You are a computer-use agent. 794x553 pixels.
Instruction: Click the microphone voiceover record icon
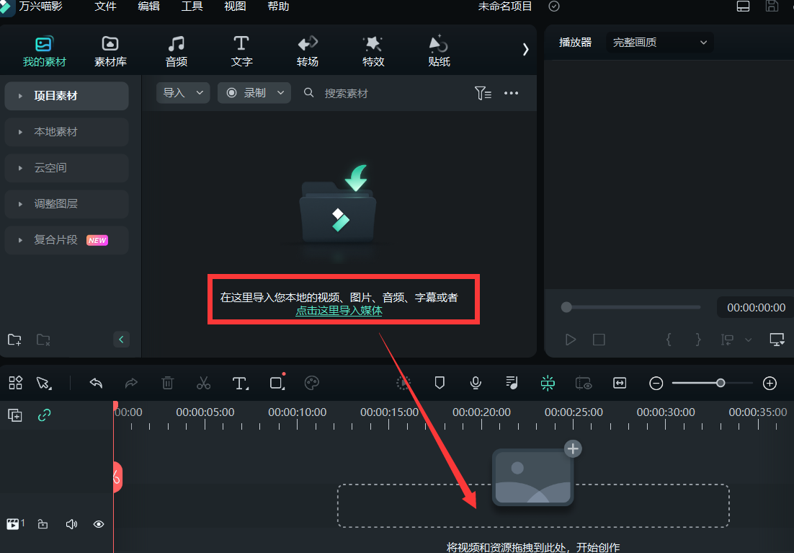coord(476,383)
